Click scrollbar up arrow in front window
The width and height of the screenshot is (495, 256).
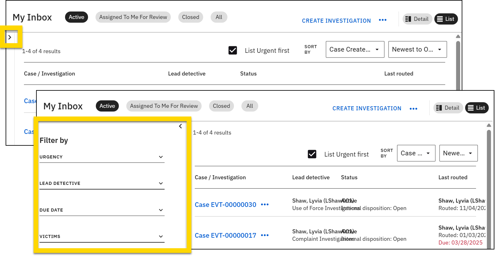point(489,125)
